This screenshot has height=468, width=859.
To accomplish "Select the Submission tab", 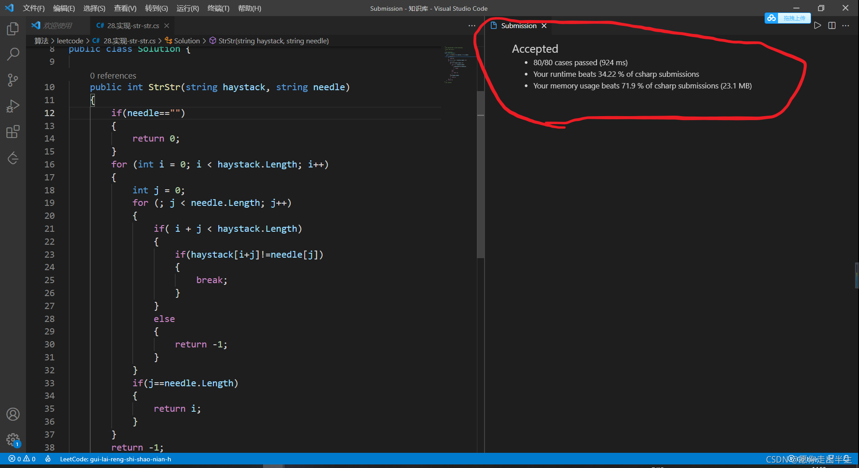I will pyautogui.click(x=519, y=25).
